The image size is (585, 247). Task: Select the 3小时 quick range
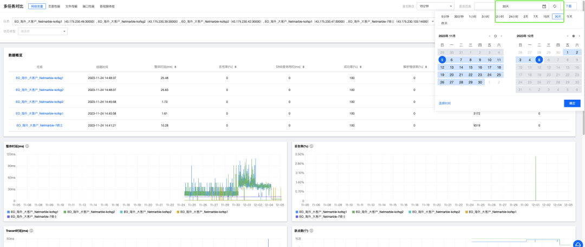[485, 16]
